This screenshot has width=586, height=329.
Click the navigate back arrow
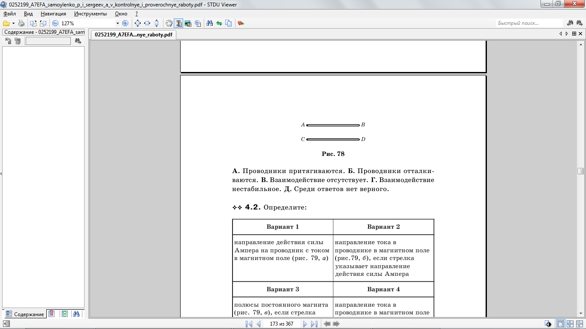327,324
